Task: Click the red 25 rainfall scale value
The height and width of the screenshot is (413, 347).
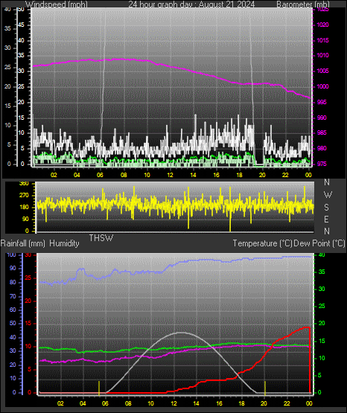Action: (28, 278)
